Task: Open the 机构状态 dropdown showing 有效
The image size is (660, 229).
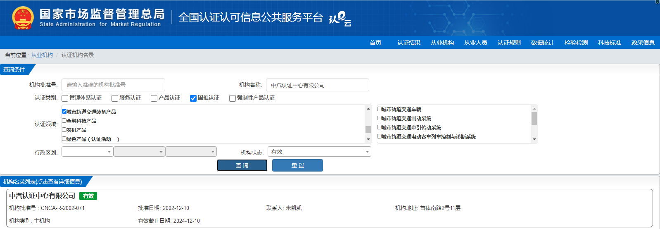Action: click(x=319, y=152)
